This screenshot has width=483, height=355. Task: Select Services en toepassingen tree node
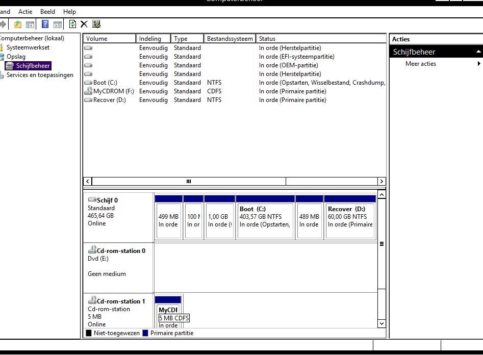[x=40, y=75]
